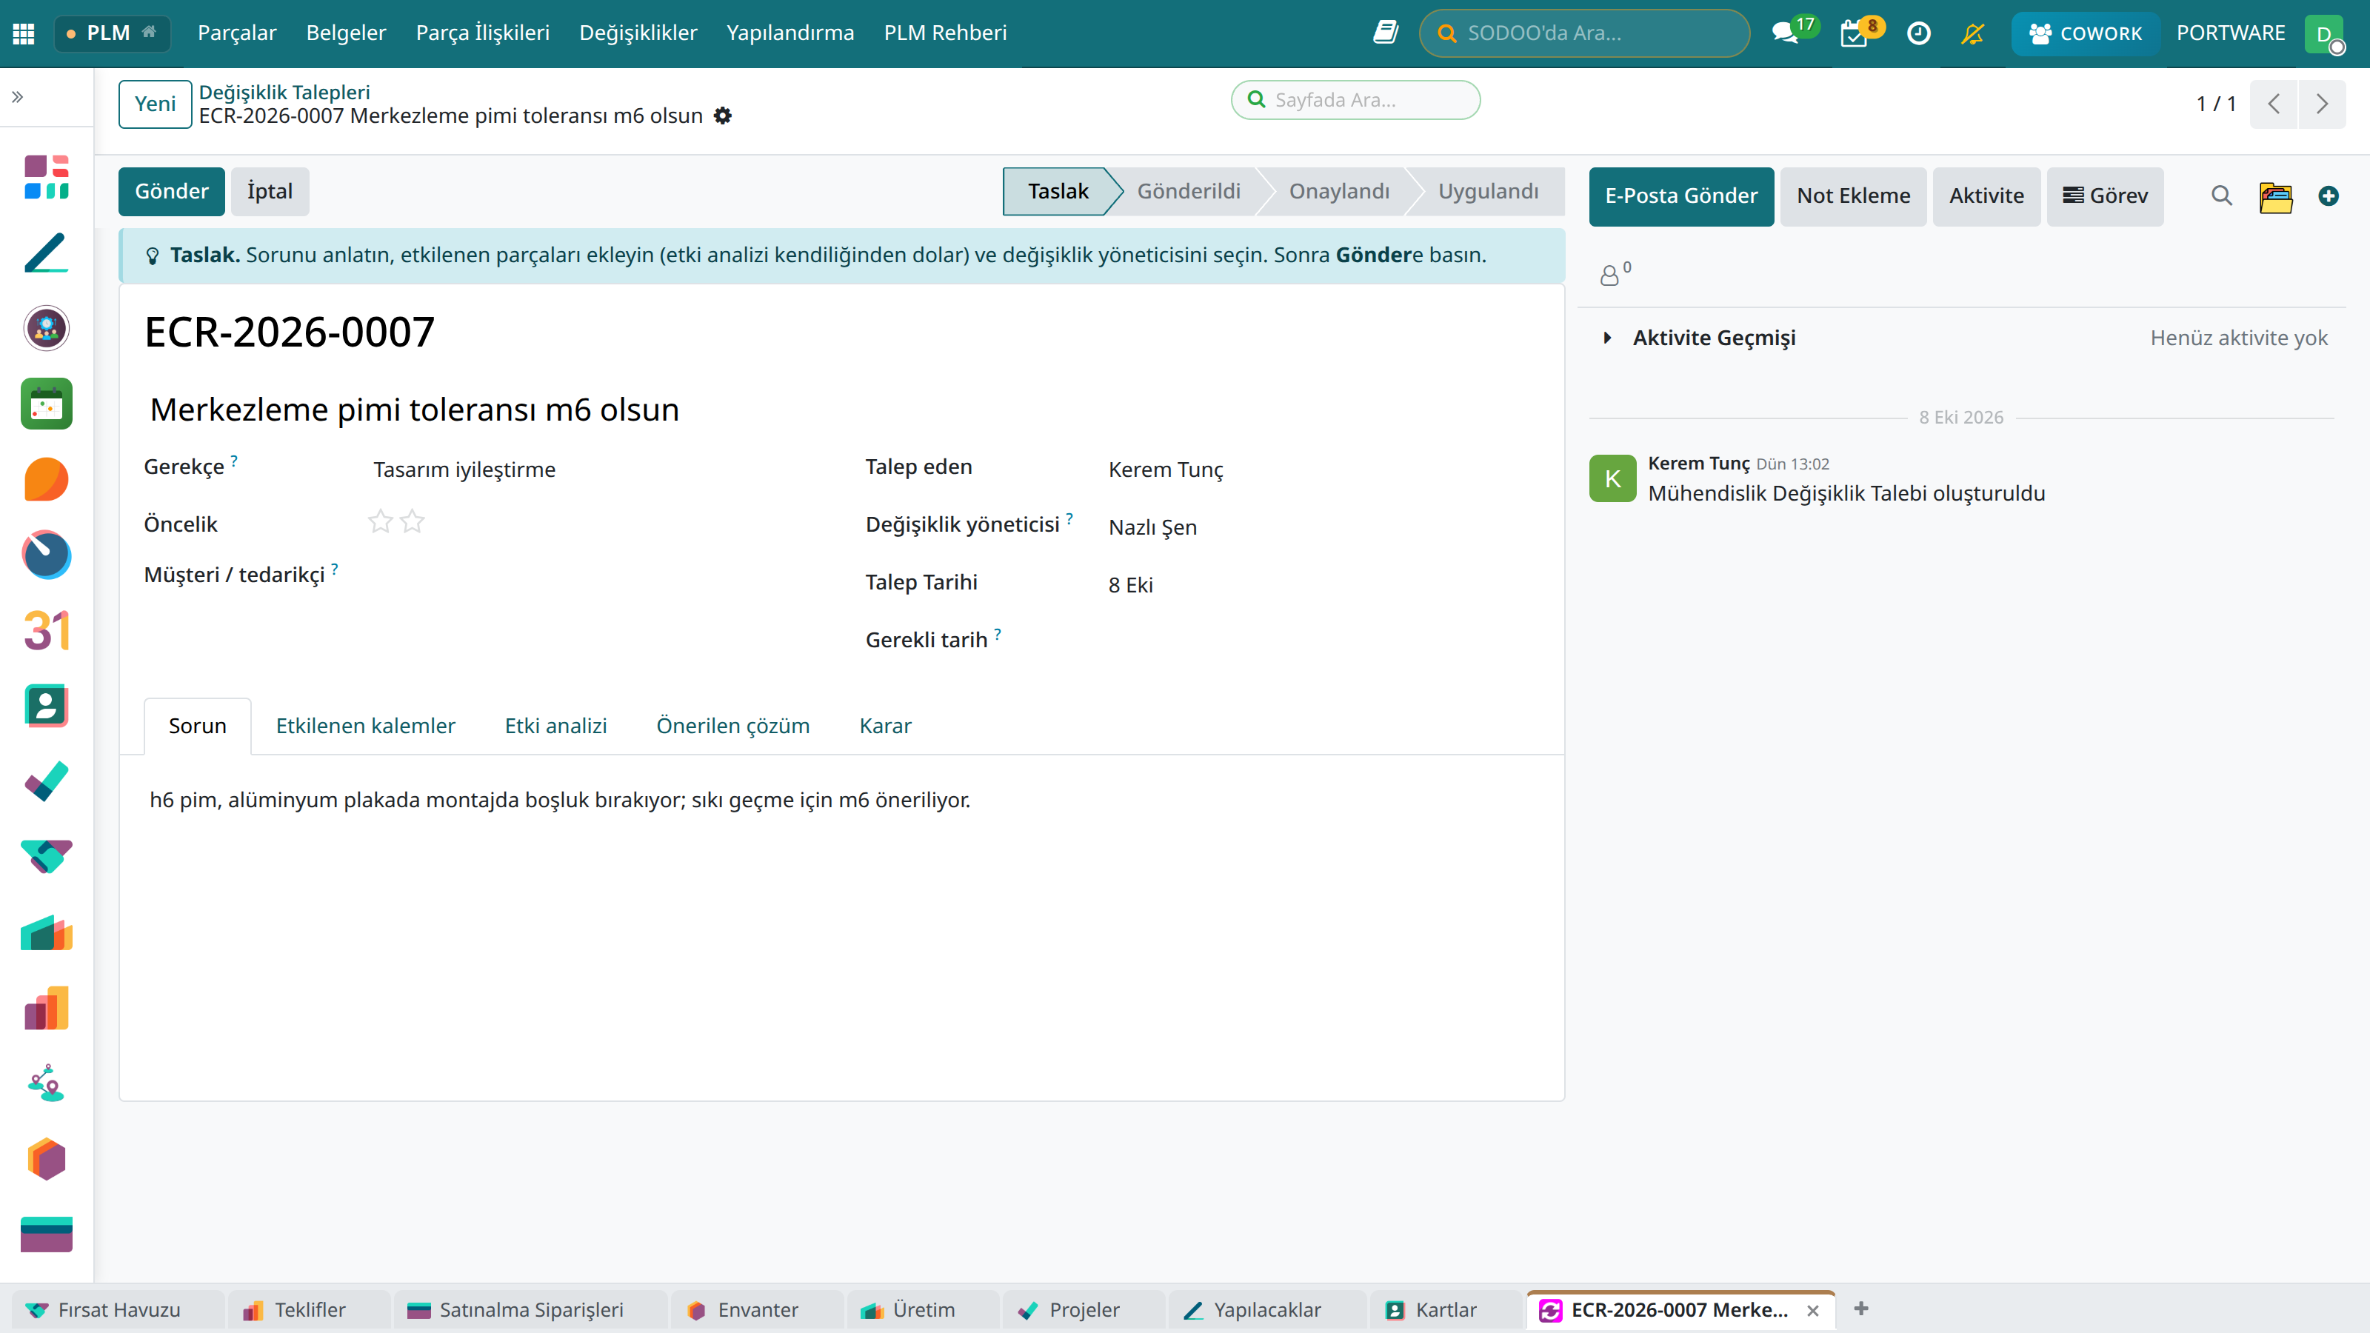Switch to Karar tab
2370x1333 pixels.
pyautogui.click(x=885, y=726)
